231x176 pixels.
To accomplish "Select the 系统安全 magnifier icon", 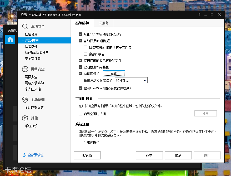I will [x=26, y=27].
